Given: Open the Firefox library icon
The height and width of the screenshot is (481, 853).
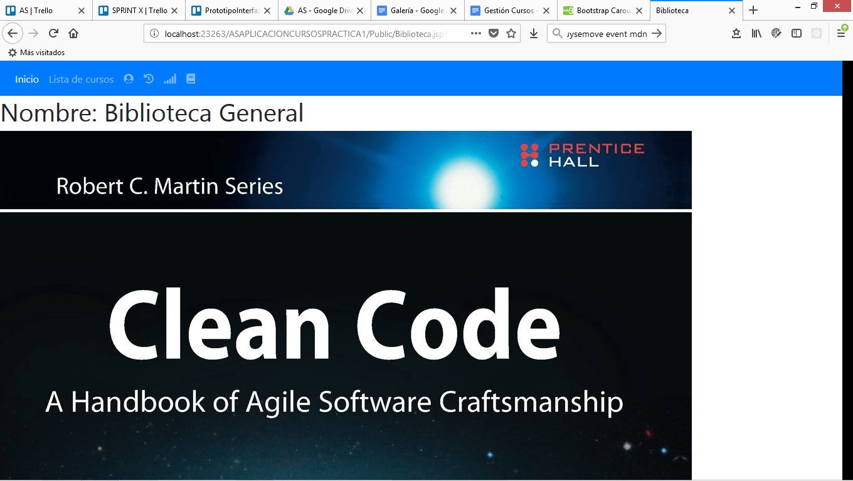Looking at the screenshot, I should [756, 33].
